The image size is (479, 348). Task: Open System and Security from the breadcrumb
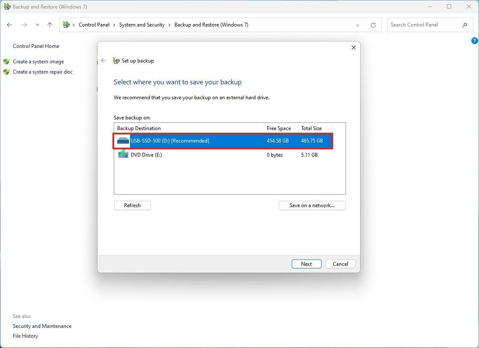tap(142, 25)
